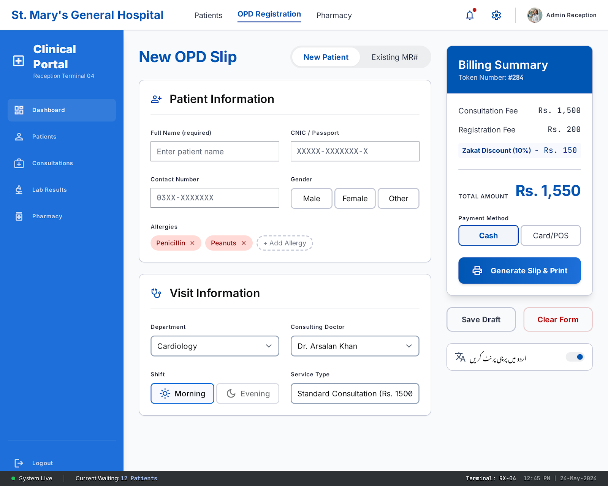Click the Admin Reception avatar
608x486 pixels.
535,15
